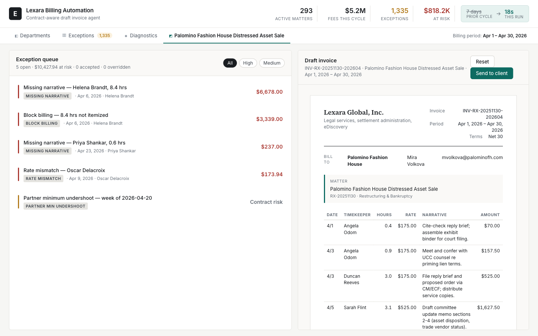This screenshot has height=336, width=538.
Task: Click the Departments tab icon
Action: [x=16, y=36]
